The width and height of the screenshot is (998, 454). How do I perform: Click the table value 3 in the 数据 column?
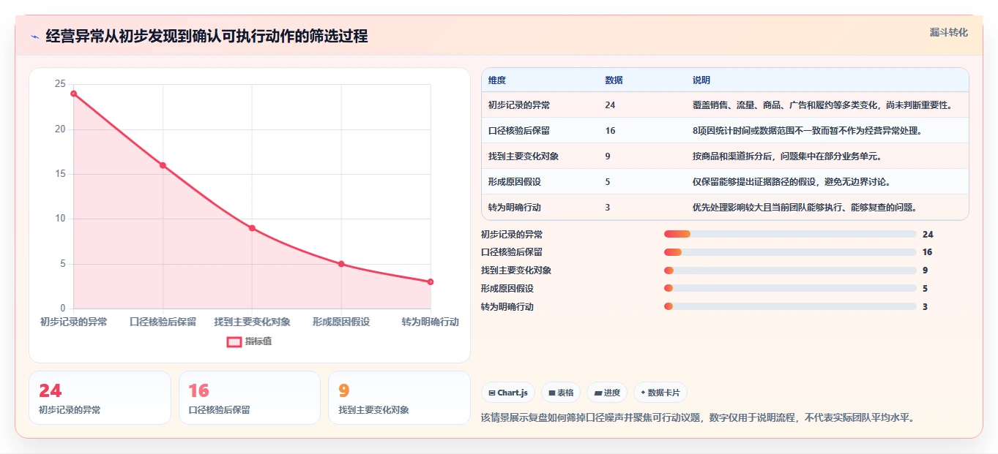pos(608,208)
